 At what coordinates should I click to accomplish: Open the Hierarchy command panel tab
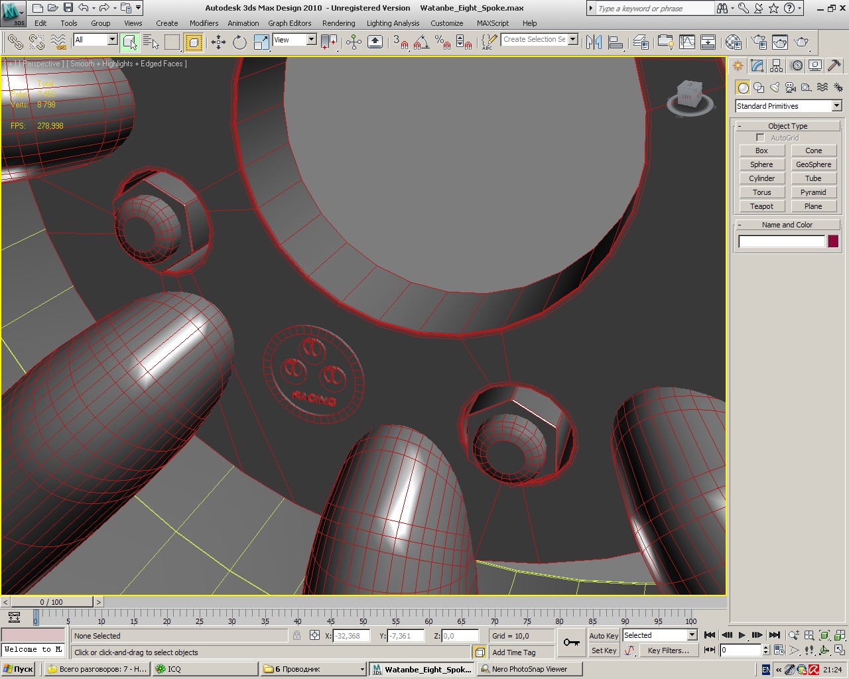point(777,66)
